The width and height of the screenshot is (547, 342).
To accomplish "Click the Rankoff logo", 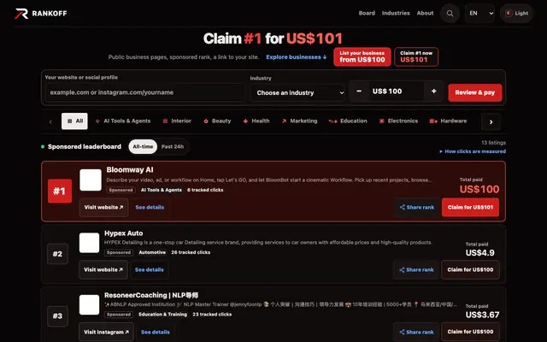I will pos(41,14).
